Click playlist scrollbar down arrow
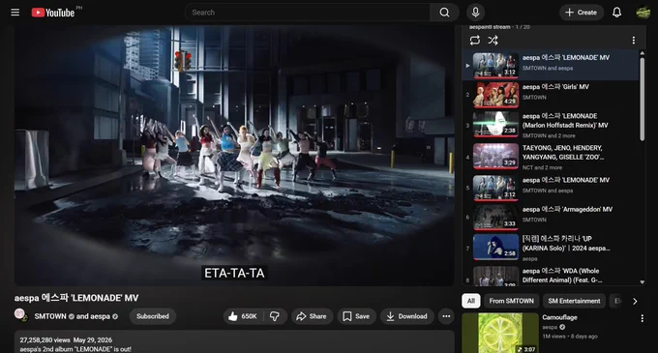This screenshot has width=658, height=353. point(642,282)
